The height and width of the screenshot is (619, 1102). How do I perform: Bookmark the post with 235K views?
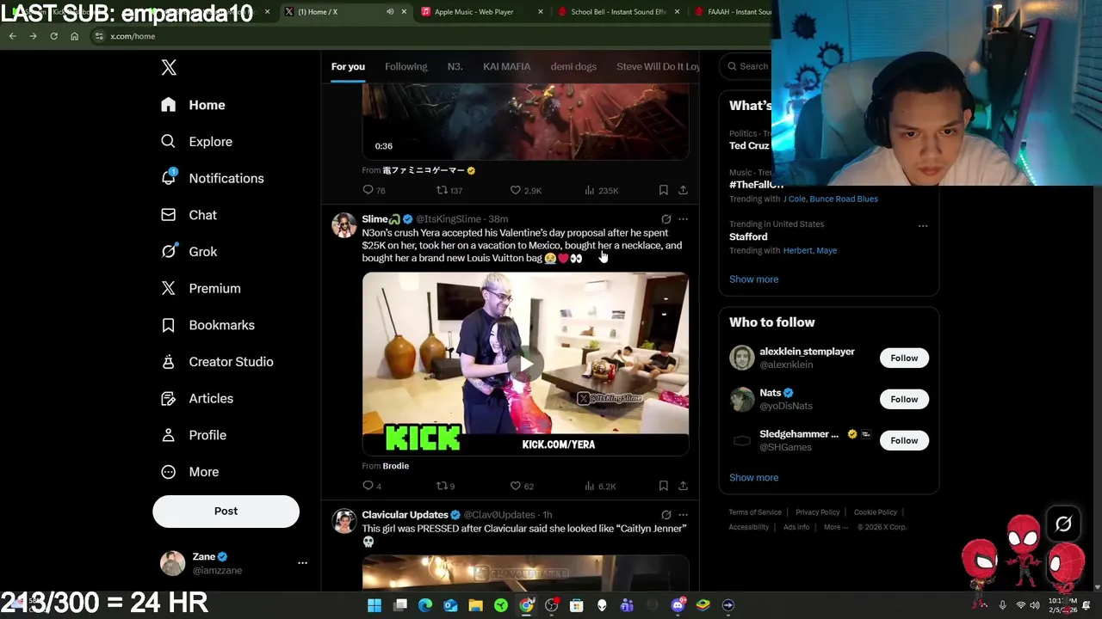coord(663,190)
